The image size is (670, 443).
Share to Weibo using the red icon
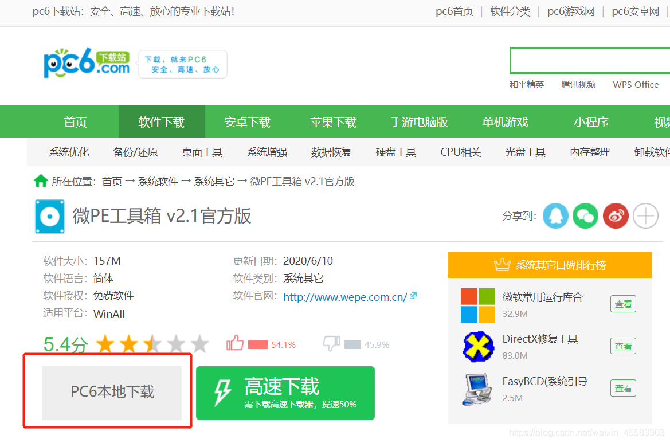pos(616,215)
